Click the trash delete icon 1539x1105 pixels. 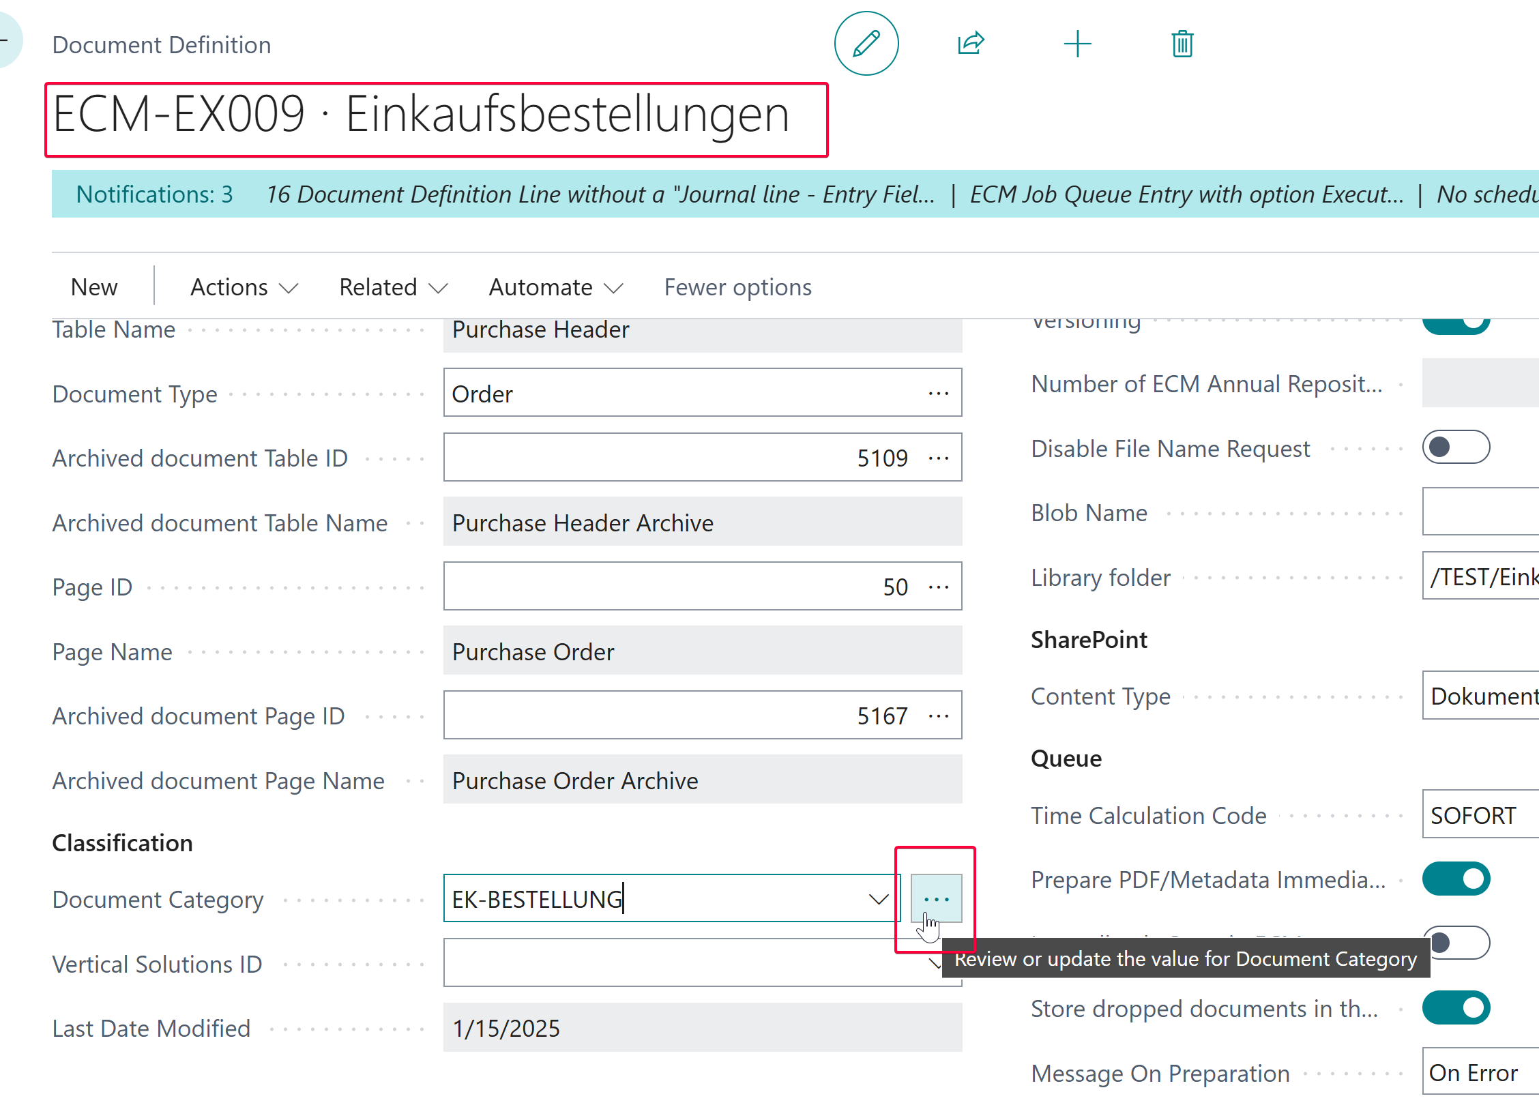tap(1182, 44)
